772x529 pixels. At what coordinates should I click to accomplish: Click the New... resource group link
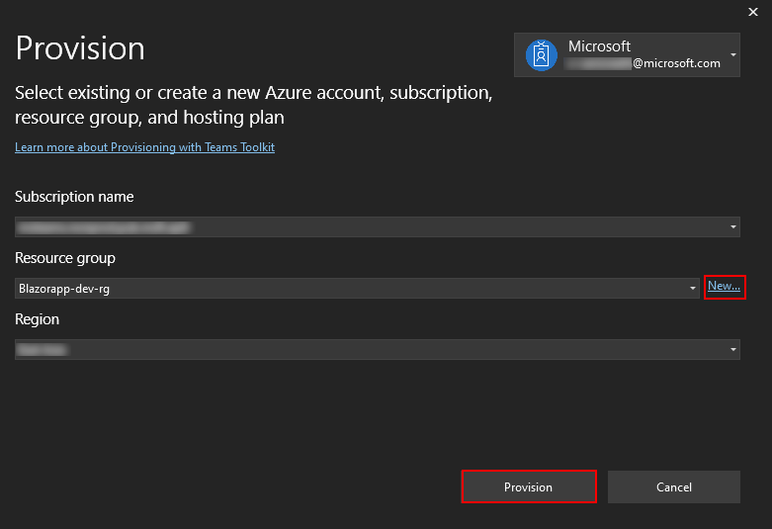tap(724, 287)
